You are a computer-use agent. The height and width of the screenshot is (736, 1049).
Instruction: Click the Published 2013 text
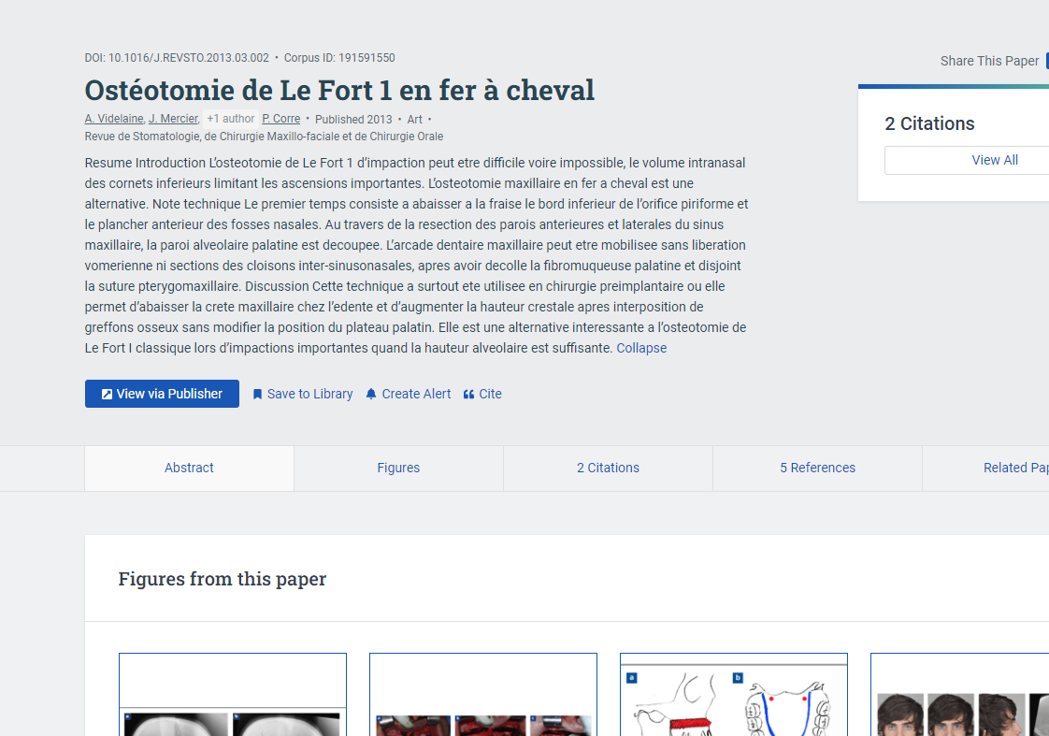pyautogui.click(x=353, y=119)
